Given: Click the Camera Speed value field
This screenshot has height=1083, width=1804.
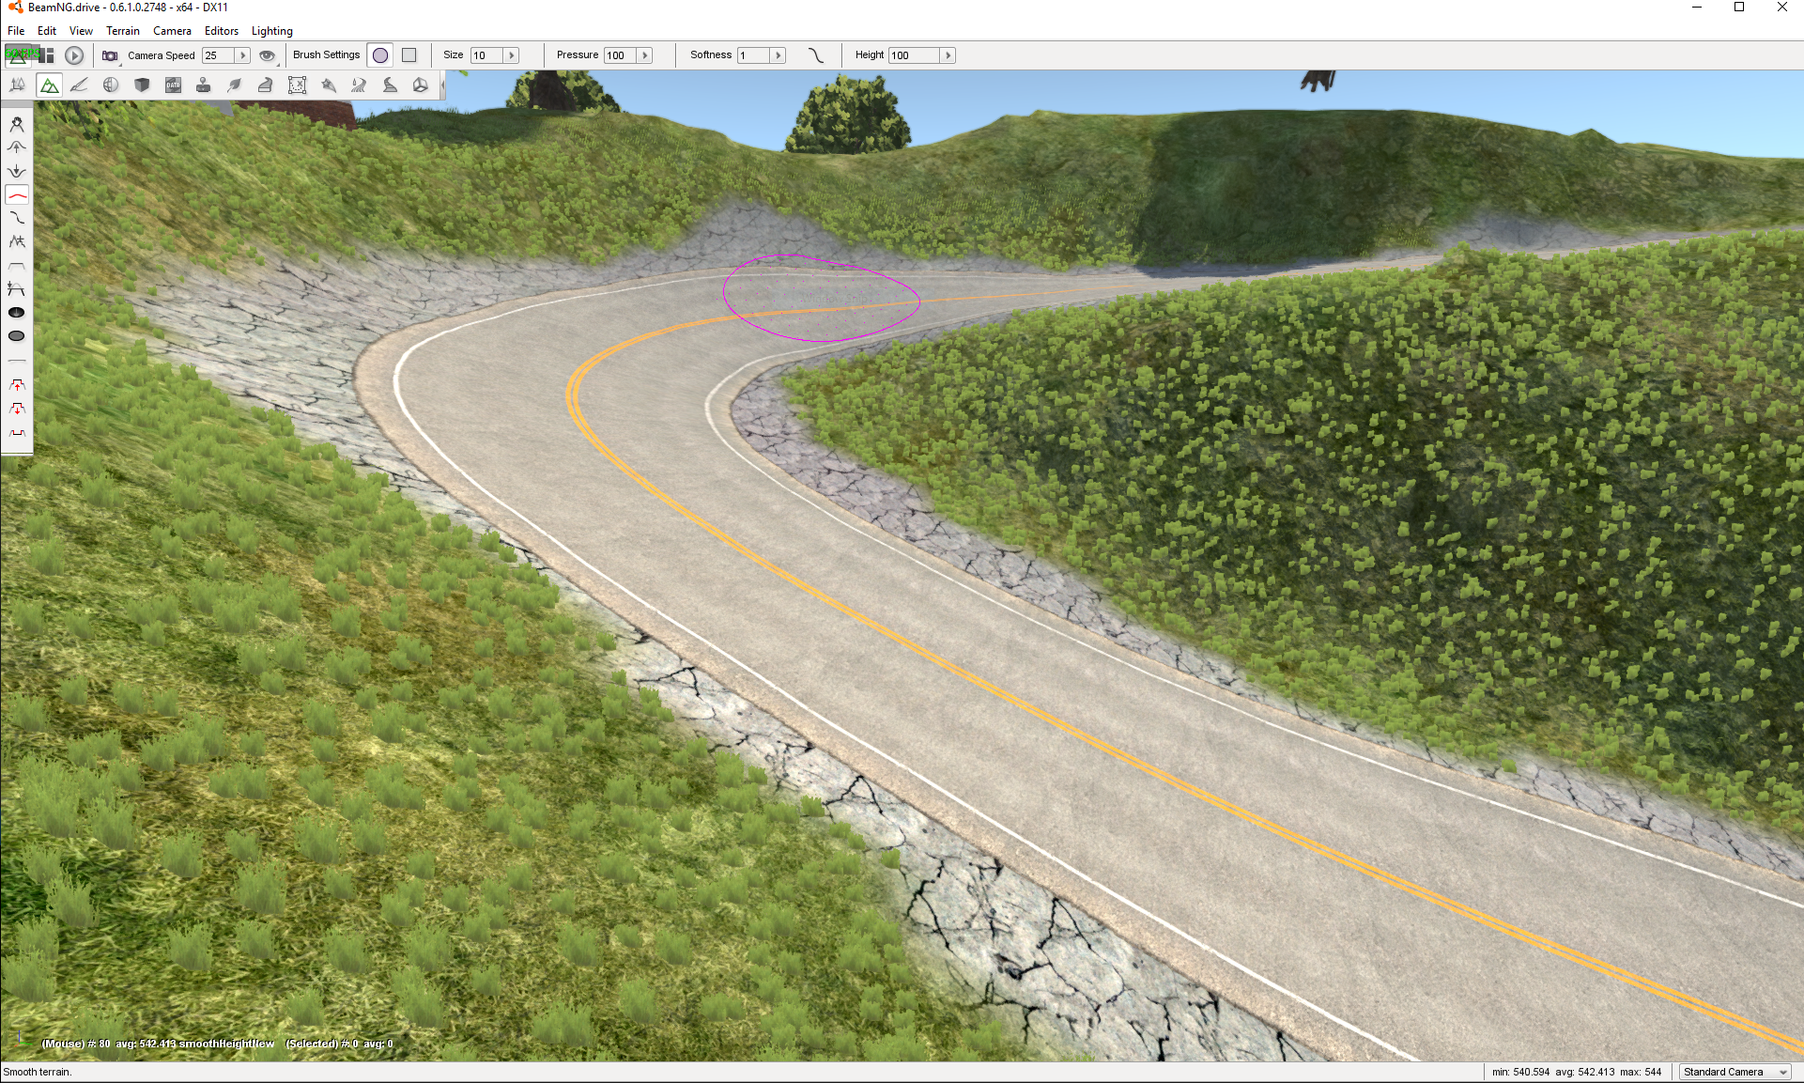Looking at the screenshot, I should coord(218,55).
